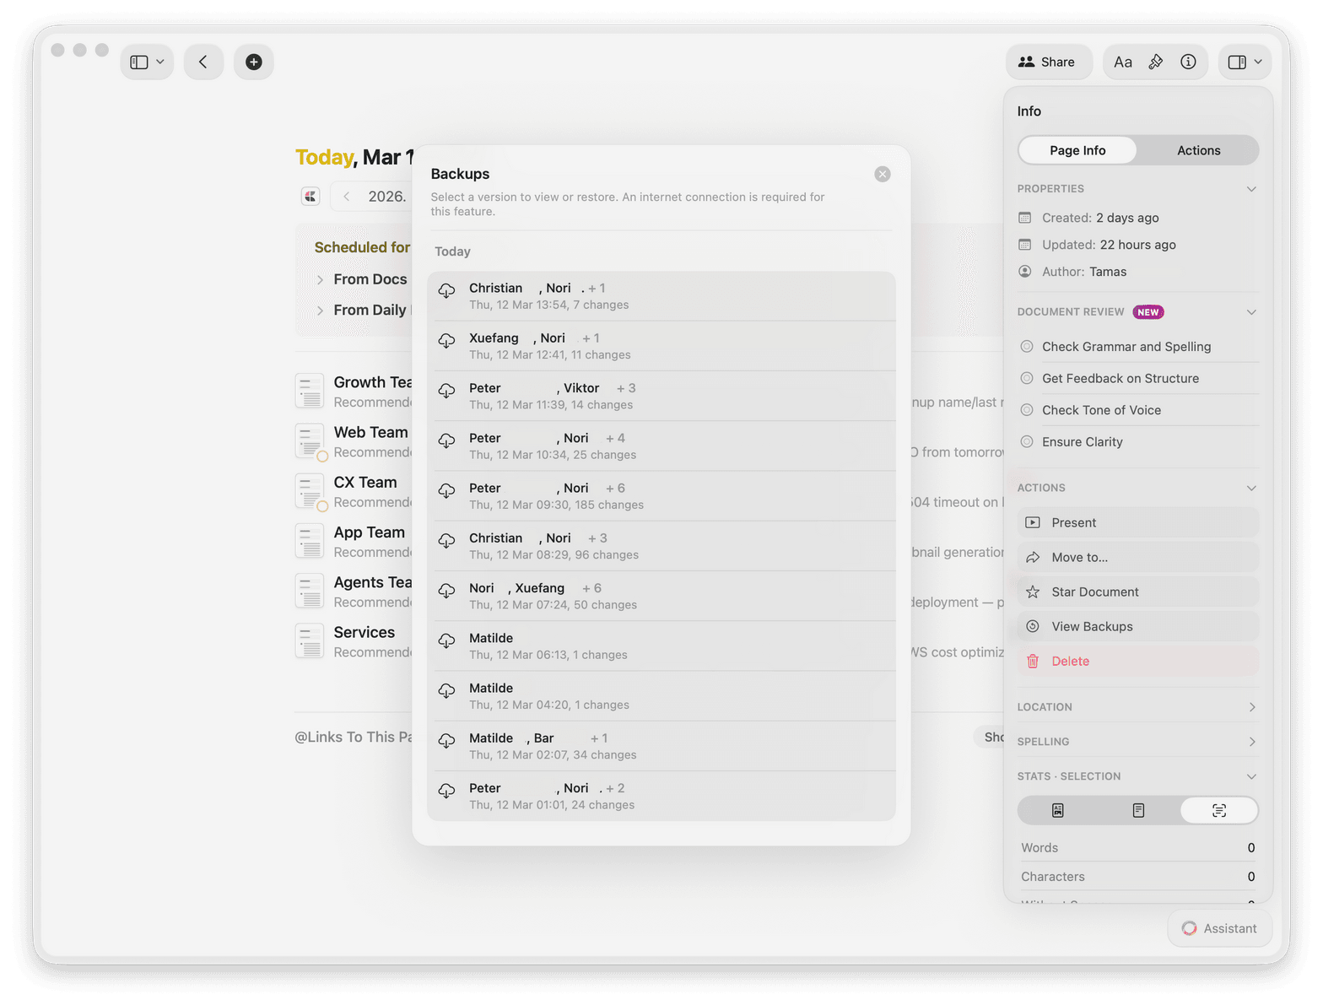Screen dimensions: 1323x1005
Task: Click the Assistant button
Action: pyautogui.click(x=1219, y=928)
